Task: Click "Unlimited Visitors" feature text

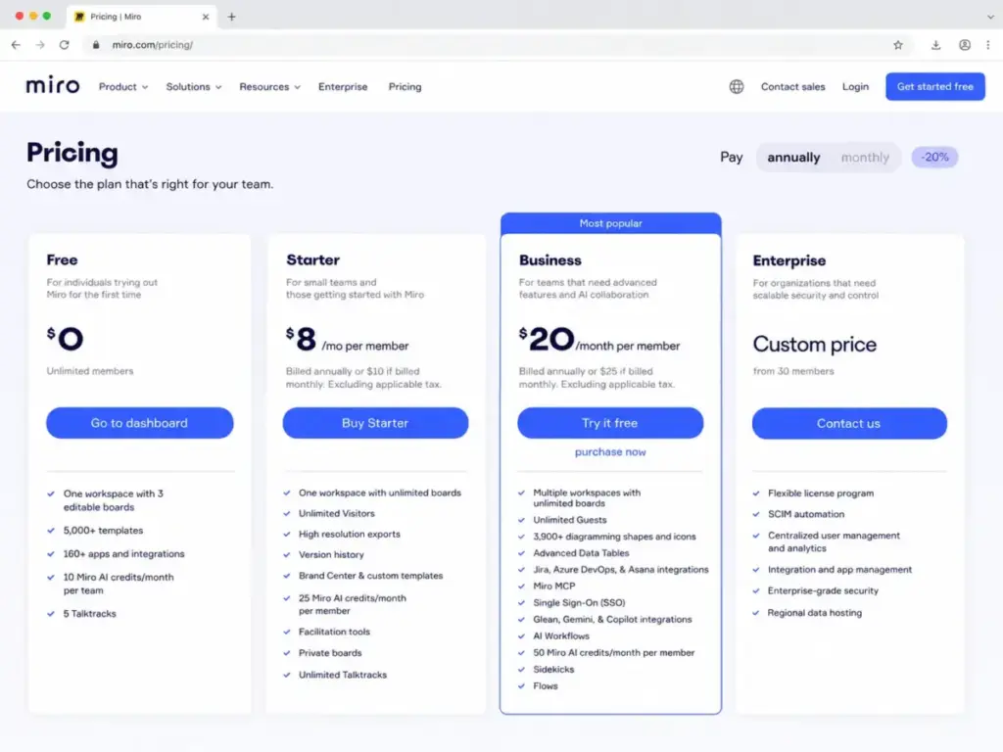Action: click(x=337, y=513)
